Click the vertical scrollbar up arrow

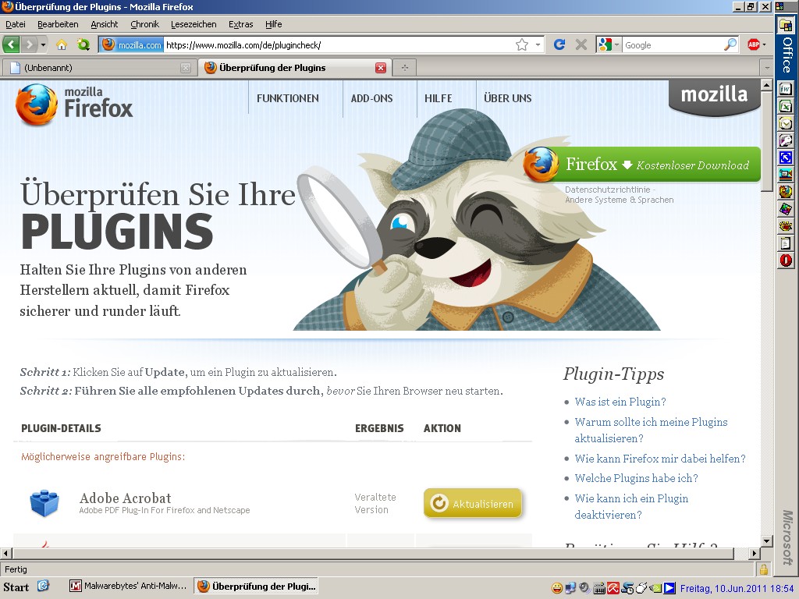coord(766,85)
